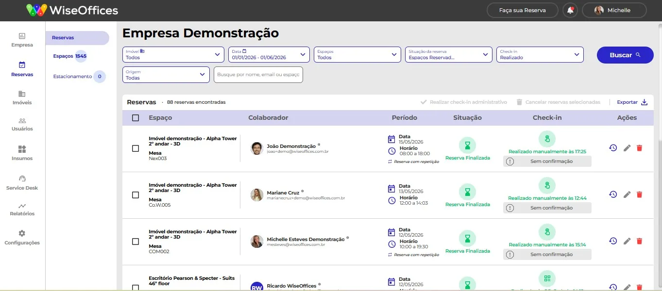Open Michelle's profile menu
This screenshot has height=291, width=662.
coord(614,10)
